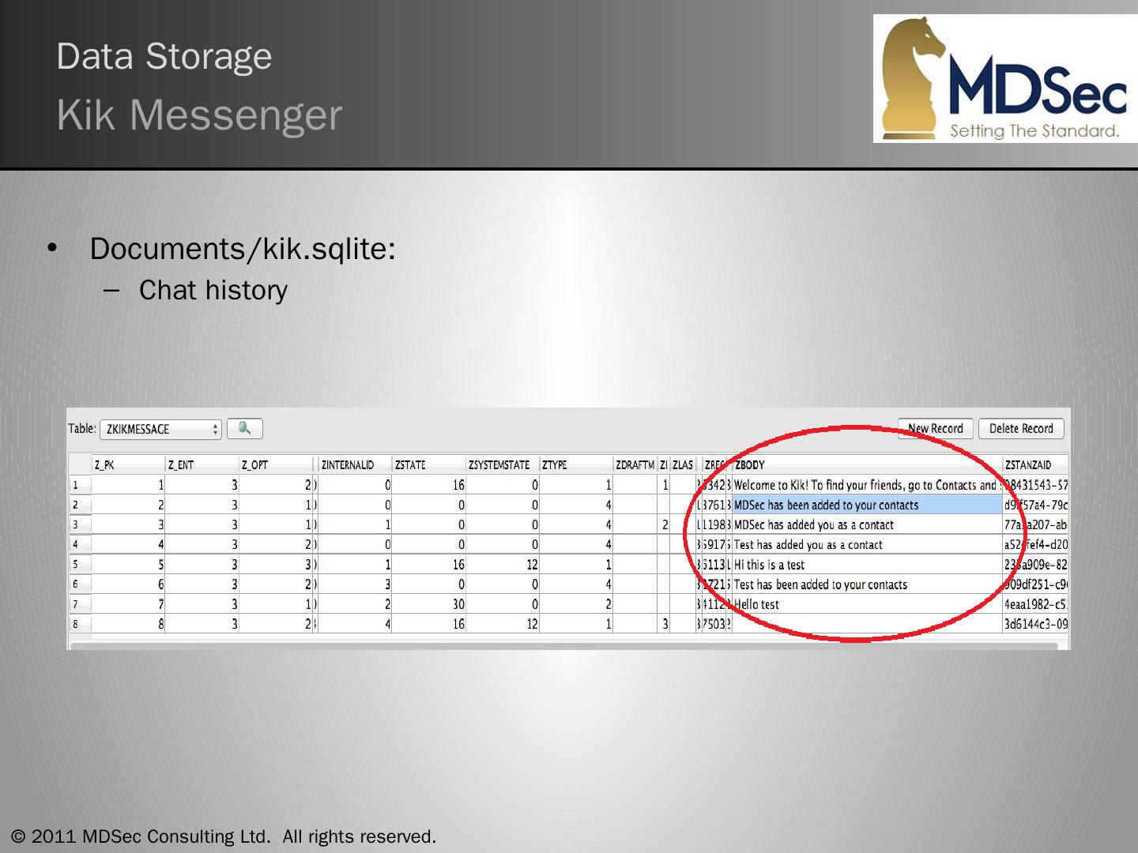Select "MDSec has added you as a contact" cell
1138x853 pixels.
pos(867,524)
